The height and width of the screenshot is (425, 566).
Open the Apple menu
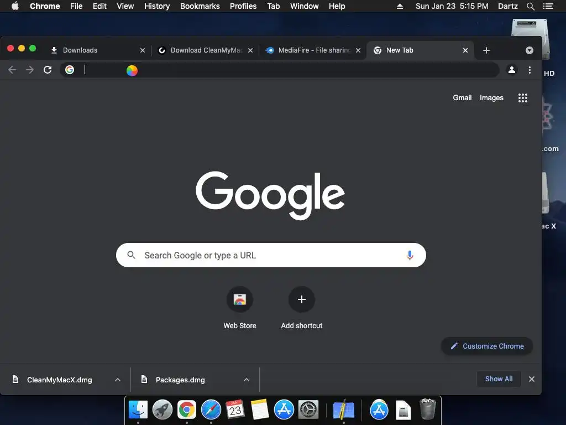point(15,6)
